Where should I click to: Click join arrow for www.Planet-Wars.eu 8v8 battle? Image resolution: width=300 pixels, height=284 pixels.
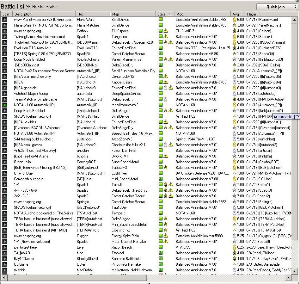point(5,20)
